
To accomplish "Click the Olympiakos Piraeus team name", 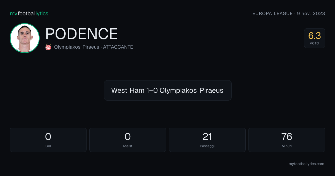I will point(76,47).
